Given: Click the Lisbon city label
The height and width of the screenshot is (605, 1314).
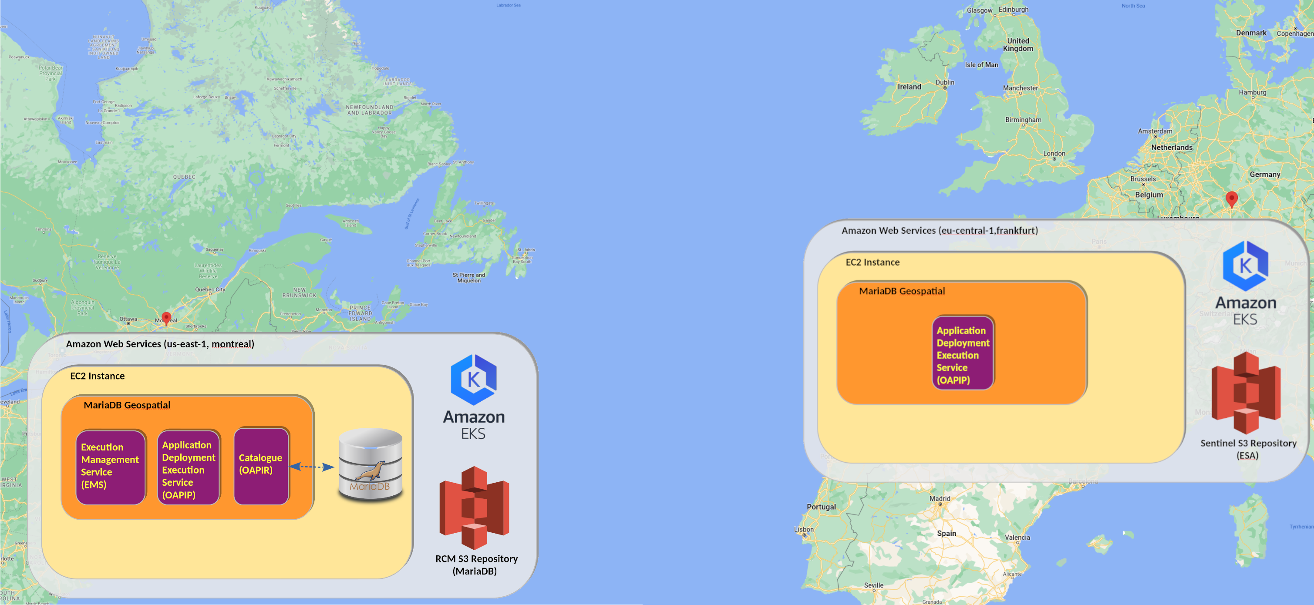Looking at the screenshot, I should click(x=803, y=529).
